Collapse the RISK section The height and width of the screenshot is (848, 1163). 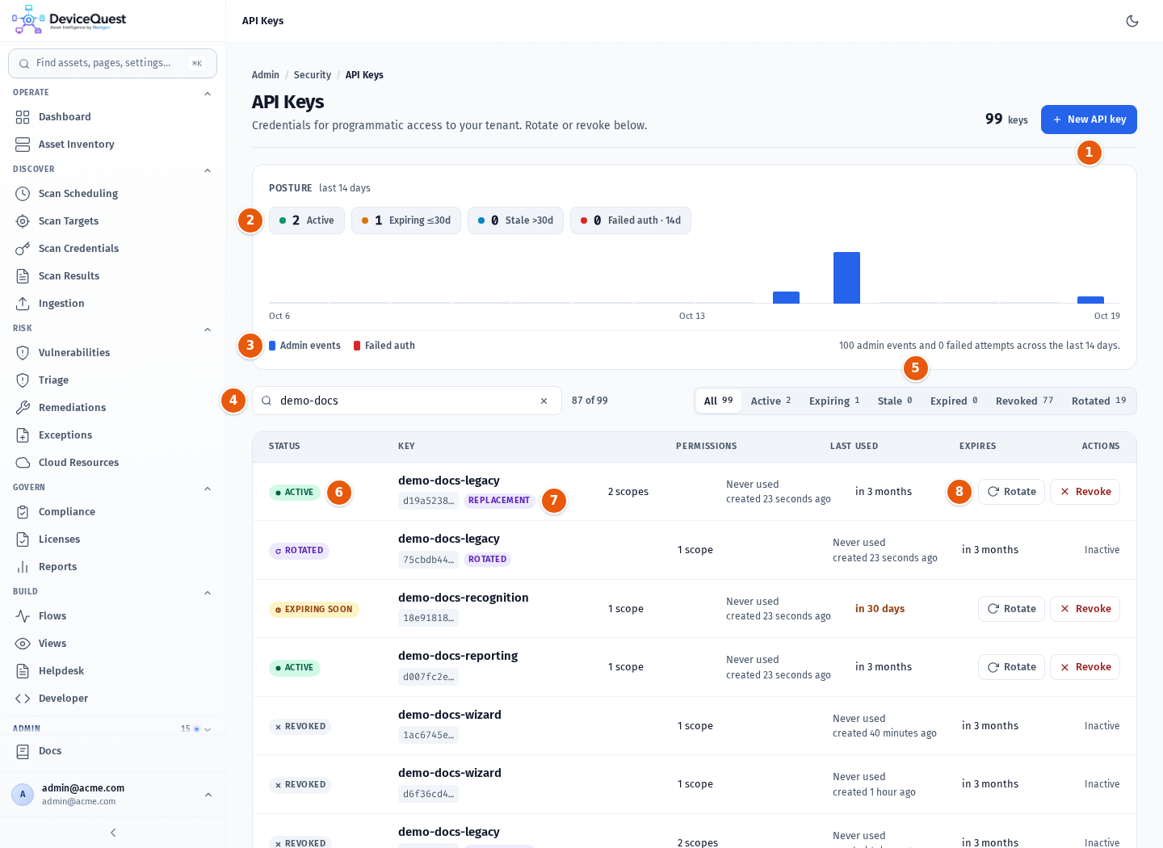(208, 330)
